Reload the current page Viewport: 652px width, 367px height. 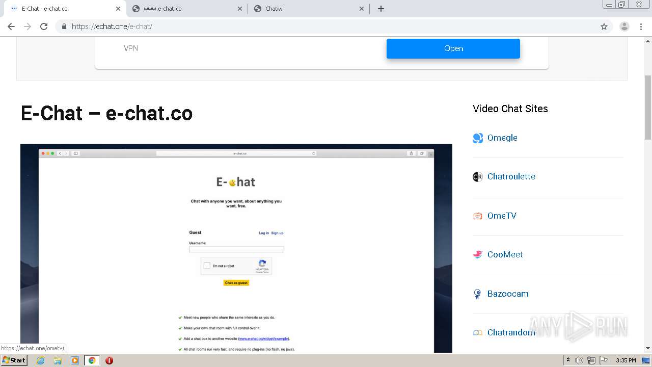click(x=44, y=27)
